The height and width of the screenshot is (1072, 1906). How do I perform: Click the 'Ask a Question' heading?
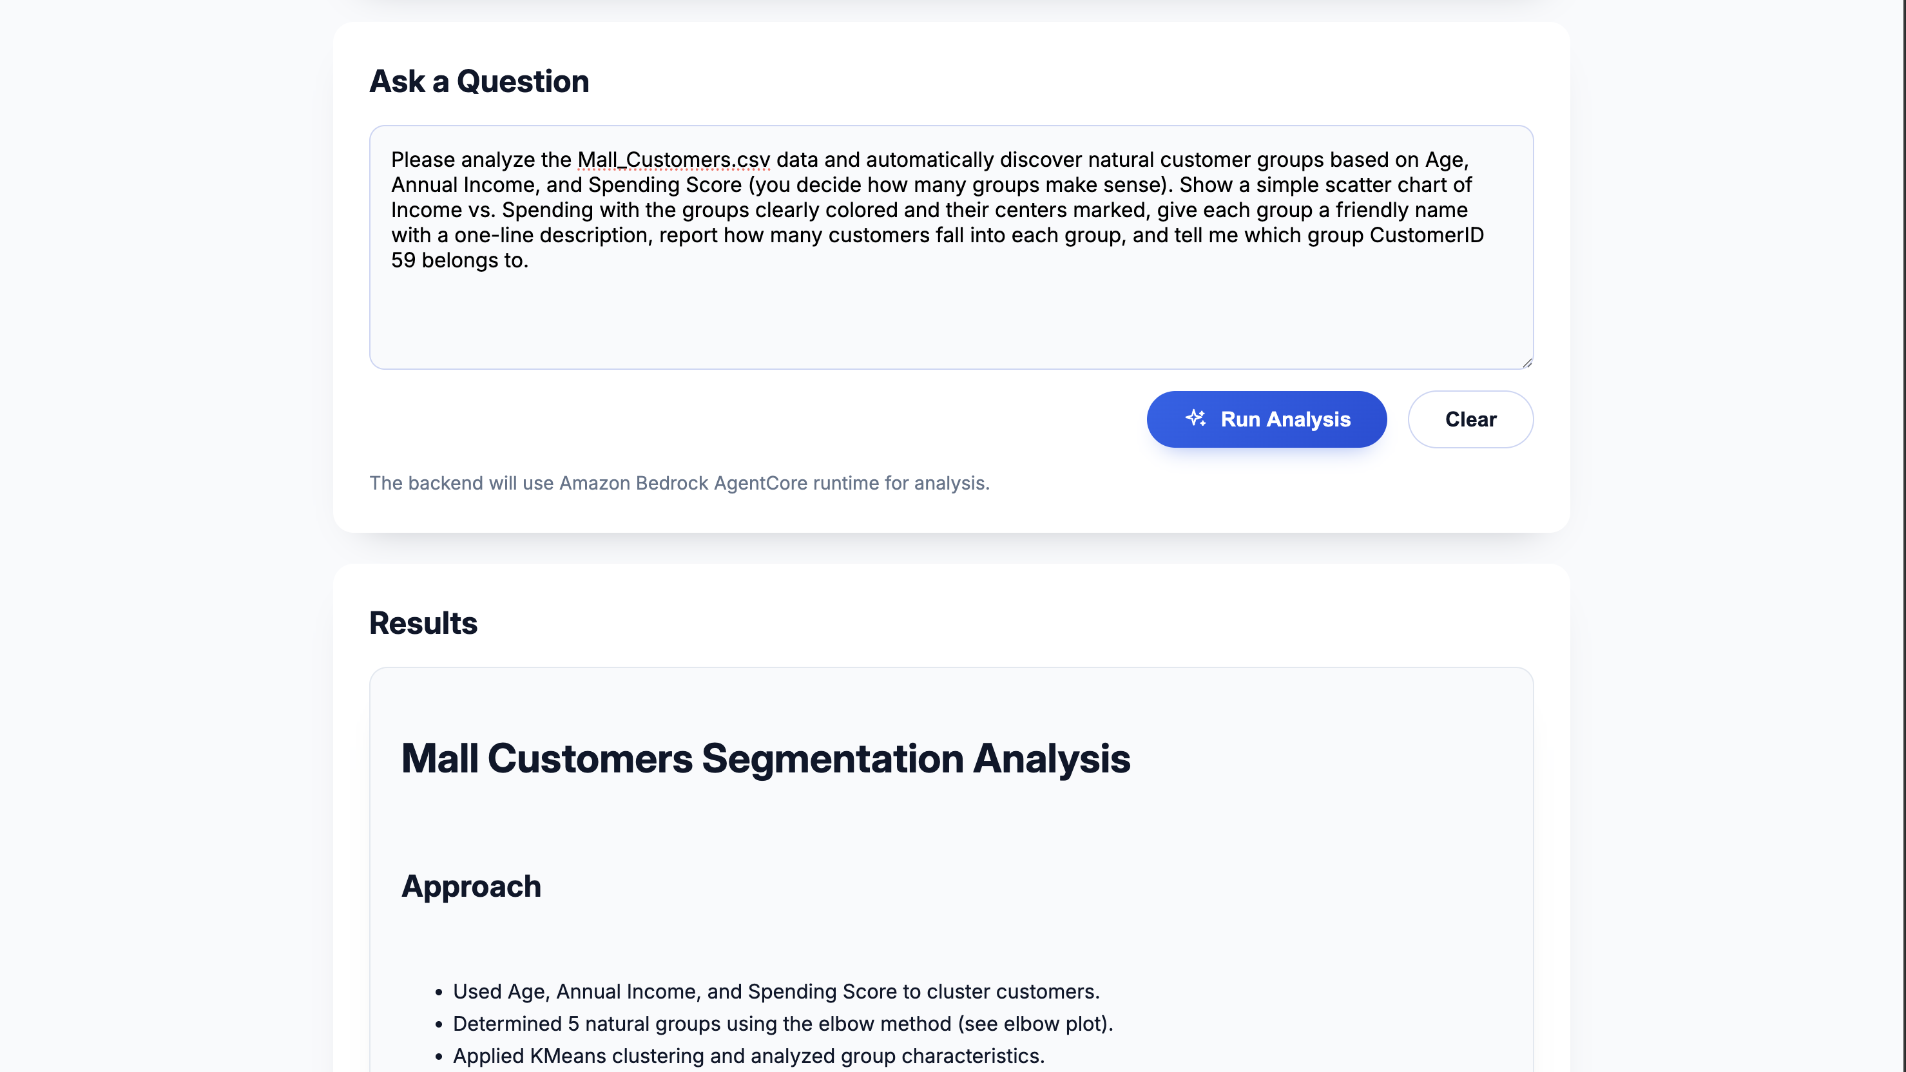[479, 81]
